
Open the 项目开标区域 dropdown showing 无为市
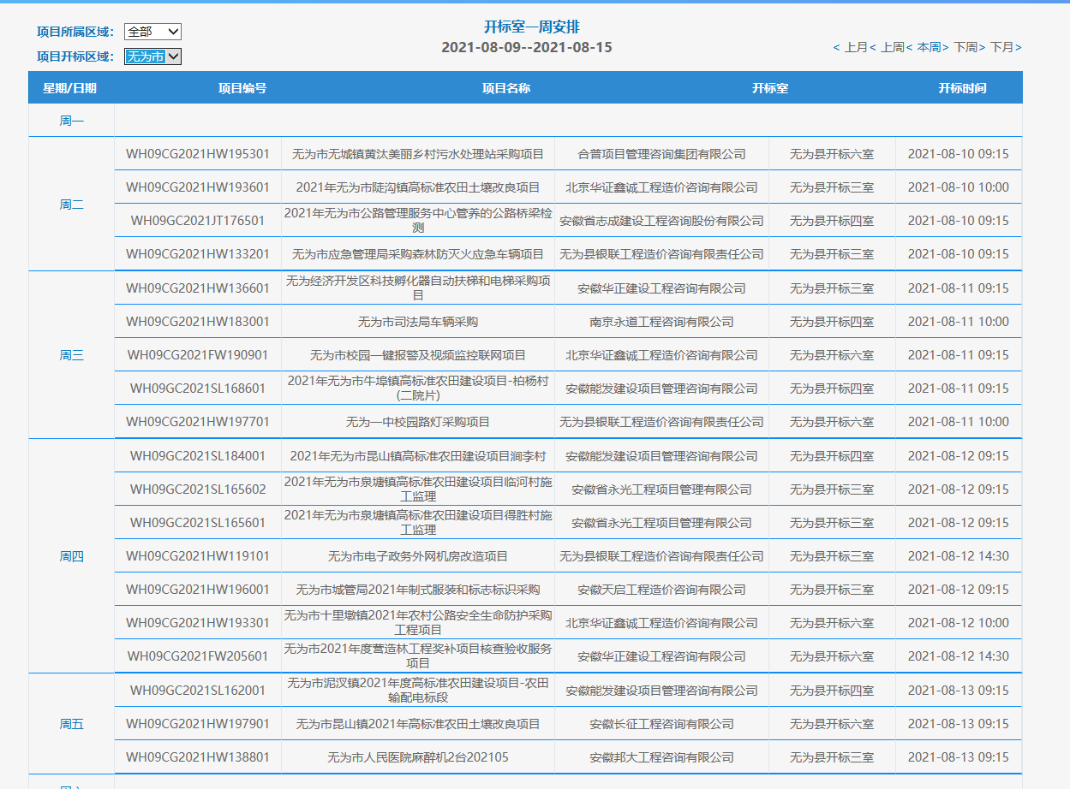(152, 56)
